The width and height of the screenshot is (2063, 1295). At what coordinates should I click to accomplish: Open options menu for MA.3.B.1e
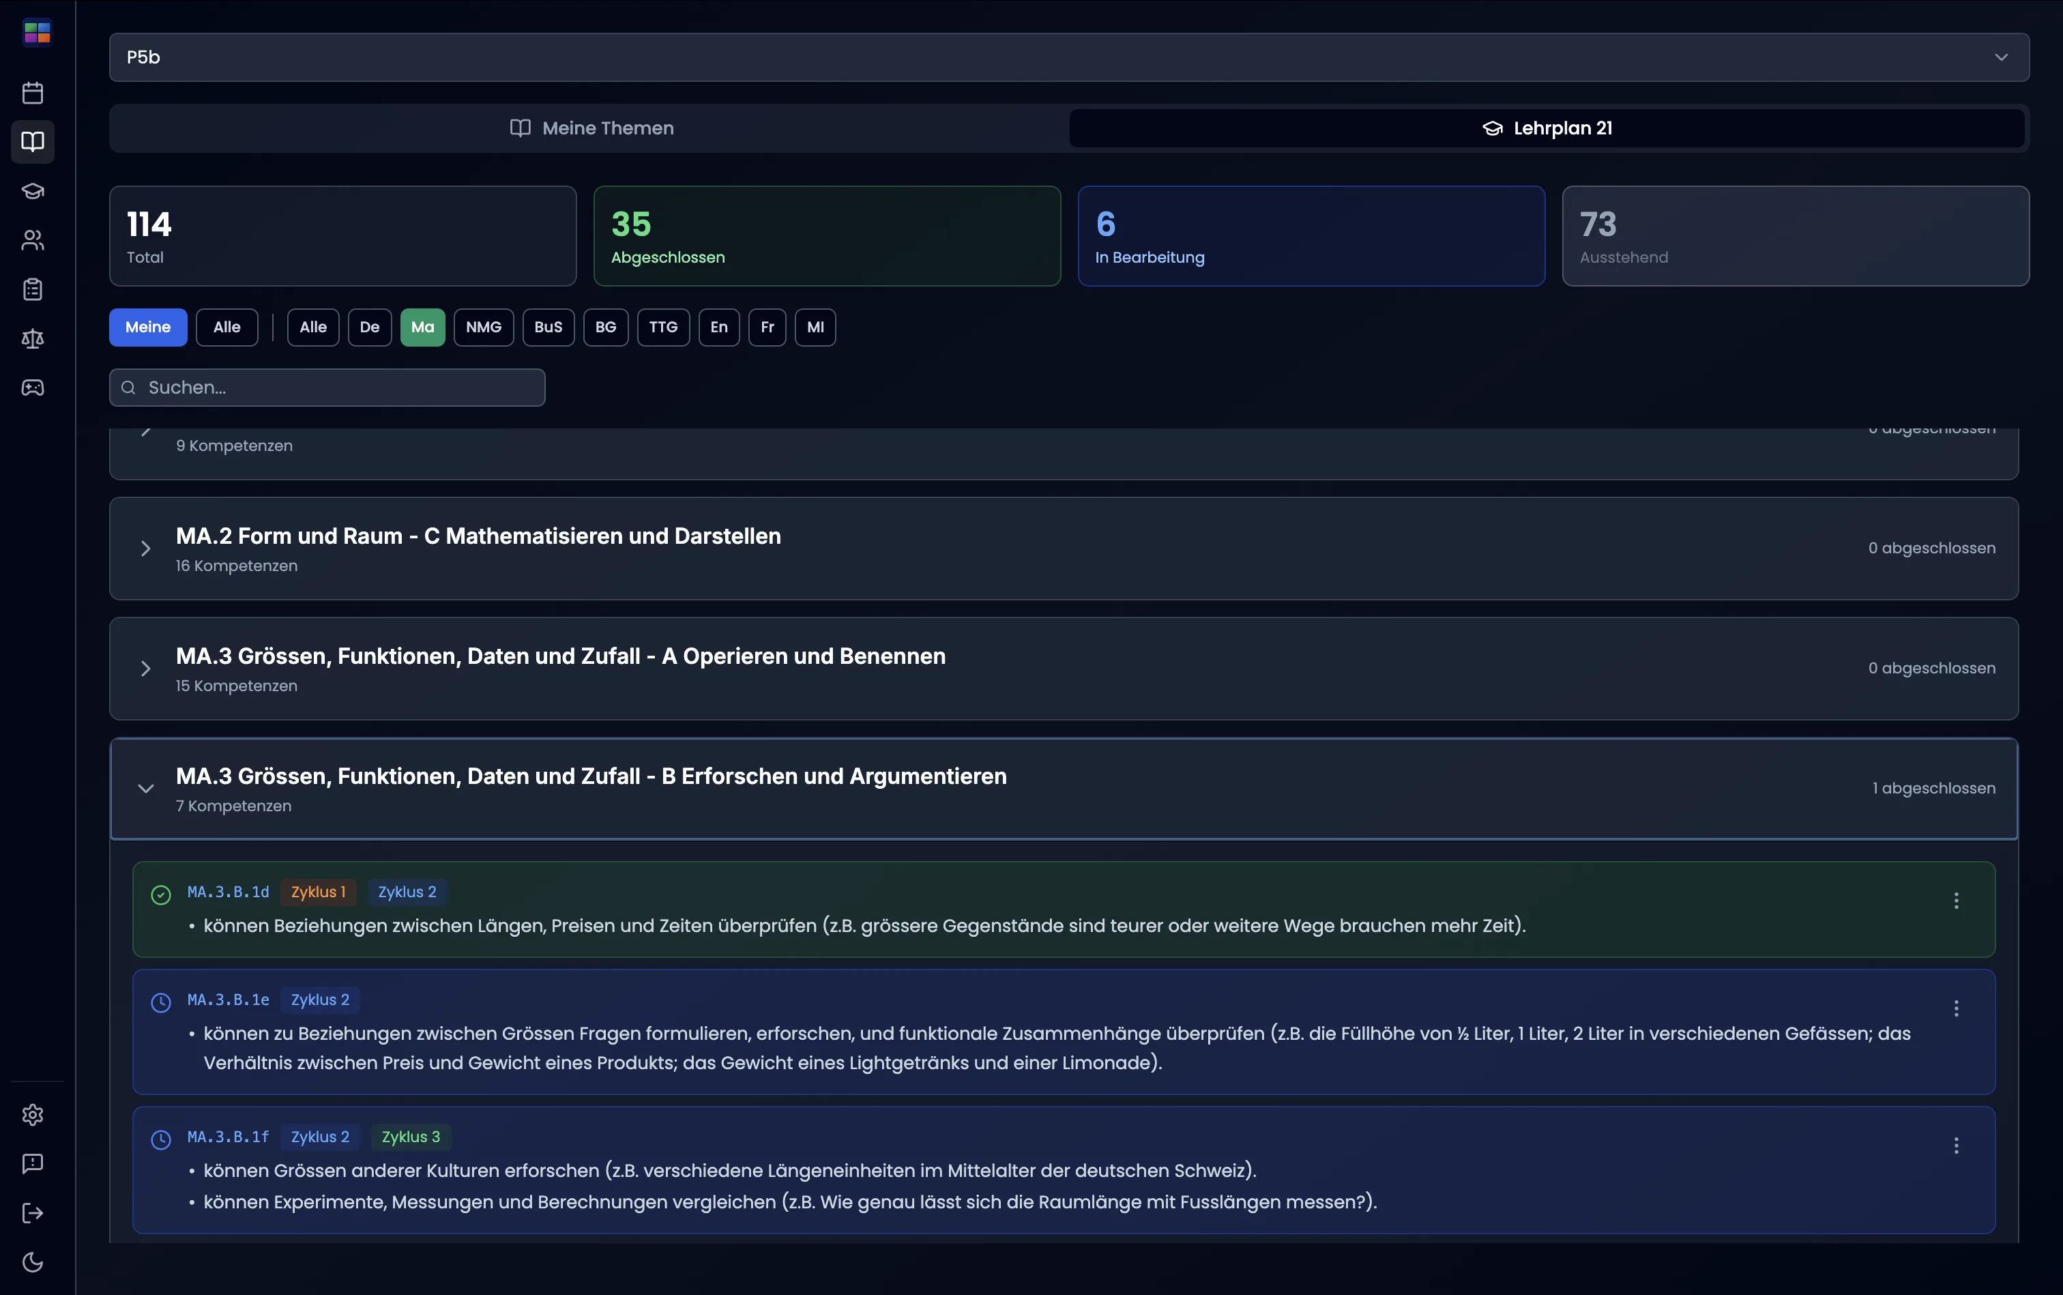point(1956,1008)
